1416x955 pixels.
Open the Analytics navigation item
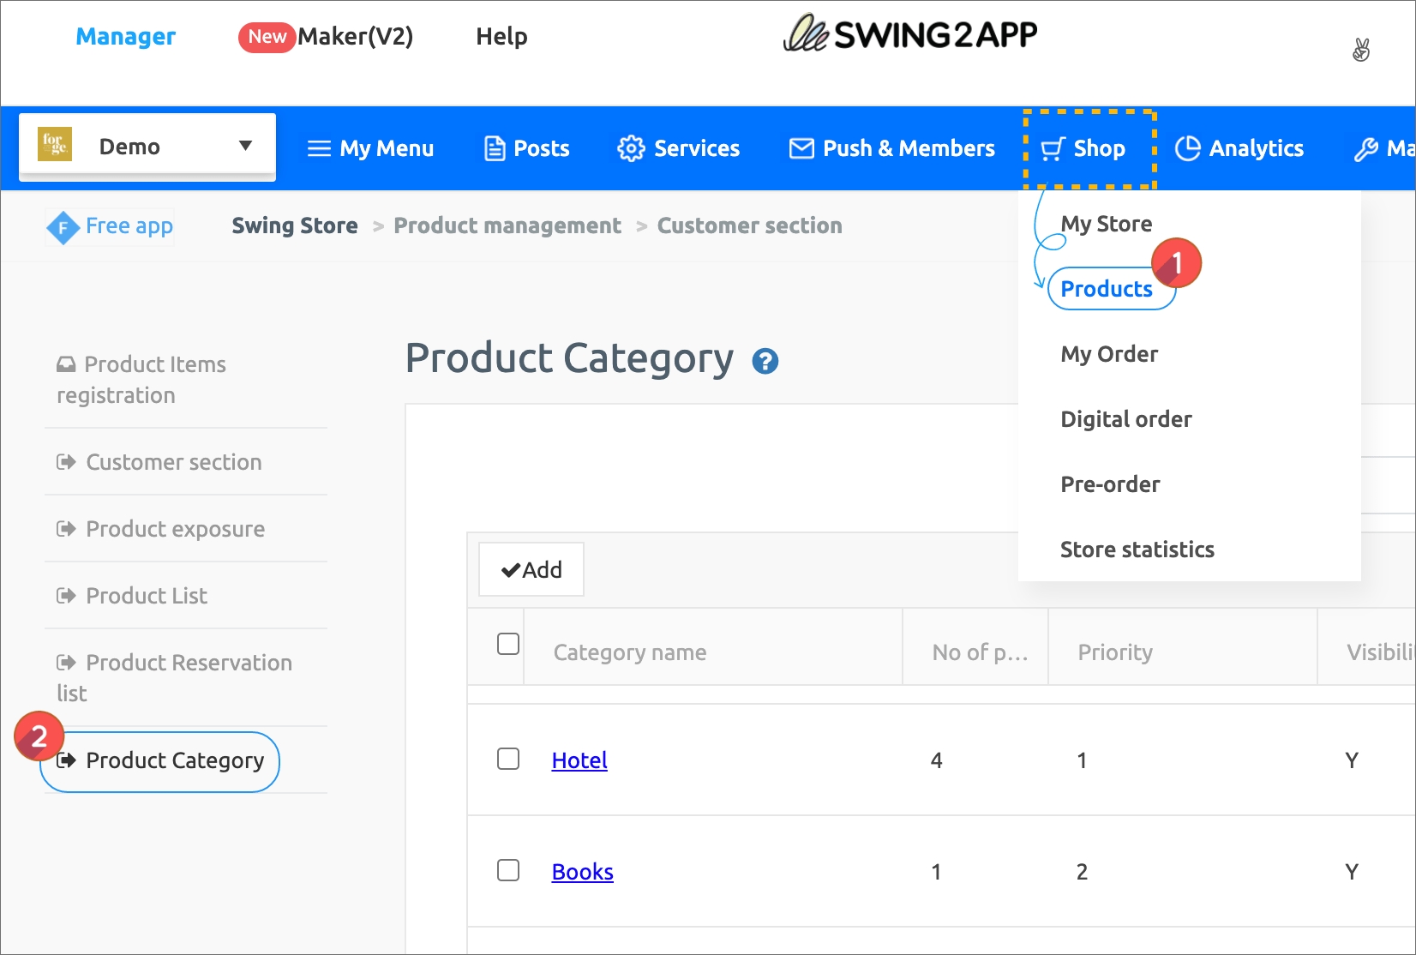click(1239, 148)
